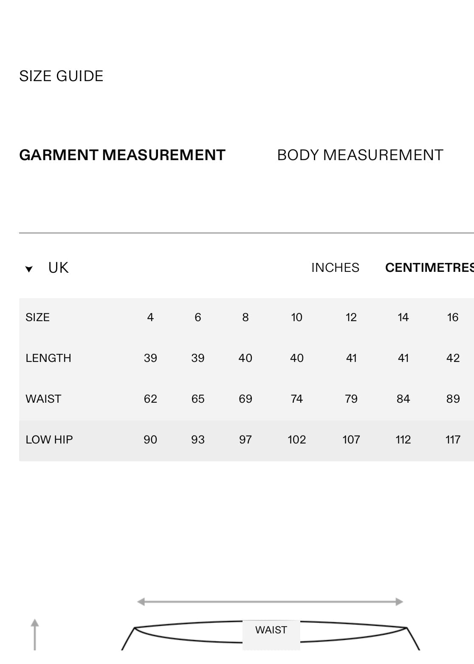
Task: Switch units to Inches
Action: tap(335, 268)
